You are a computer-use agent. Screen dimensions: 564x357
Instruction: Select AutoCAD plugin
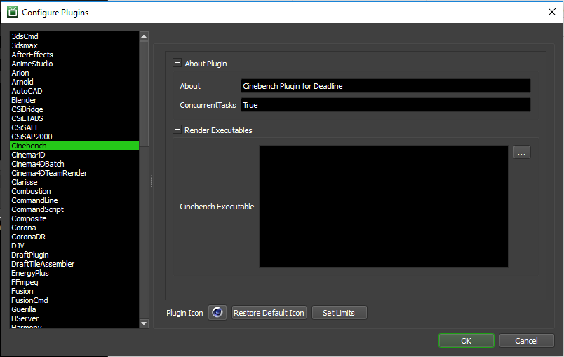point(74,91)
